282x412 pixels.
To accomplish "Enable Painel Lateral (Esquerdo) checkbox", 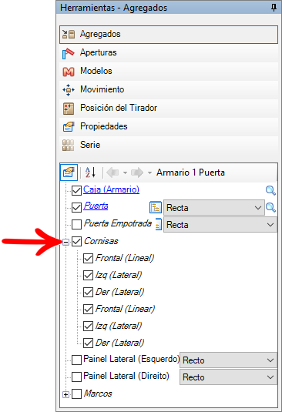I will point(76,360).
